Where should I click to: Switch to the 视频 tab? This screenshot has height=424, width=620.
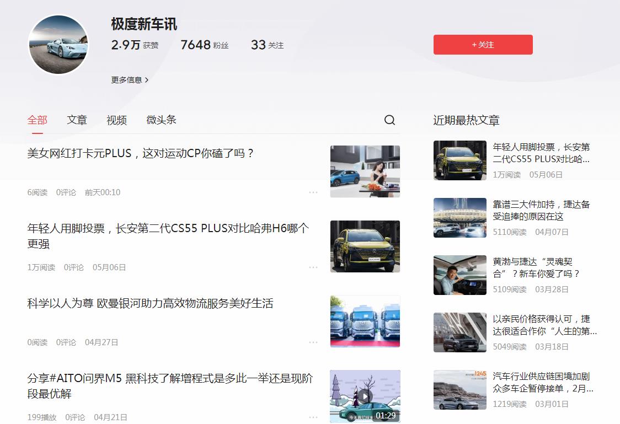coord(116,120)
